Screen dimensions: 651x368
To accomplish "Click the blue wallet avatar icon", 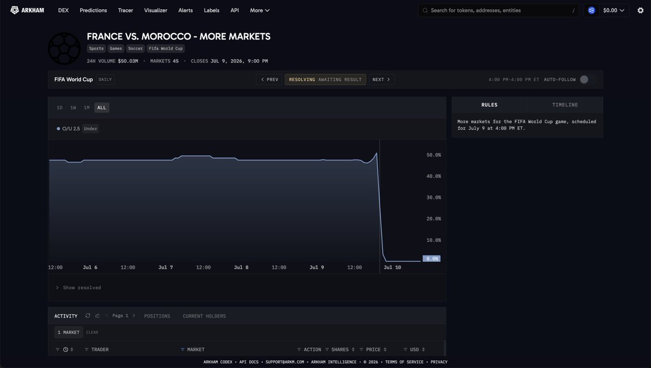I will 591,10.
